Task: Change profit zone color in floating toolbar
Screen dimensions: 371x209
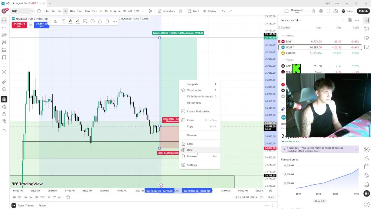Action: [x=70, y=21]
